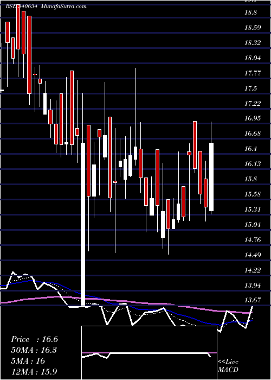This screenshot has height=380, width=271.
Task: Select the 15.58 price axis label
Action: 253,194
